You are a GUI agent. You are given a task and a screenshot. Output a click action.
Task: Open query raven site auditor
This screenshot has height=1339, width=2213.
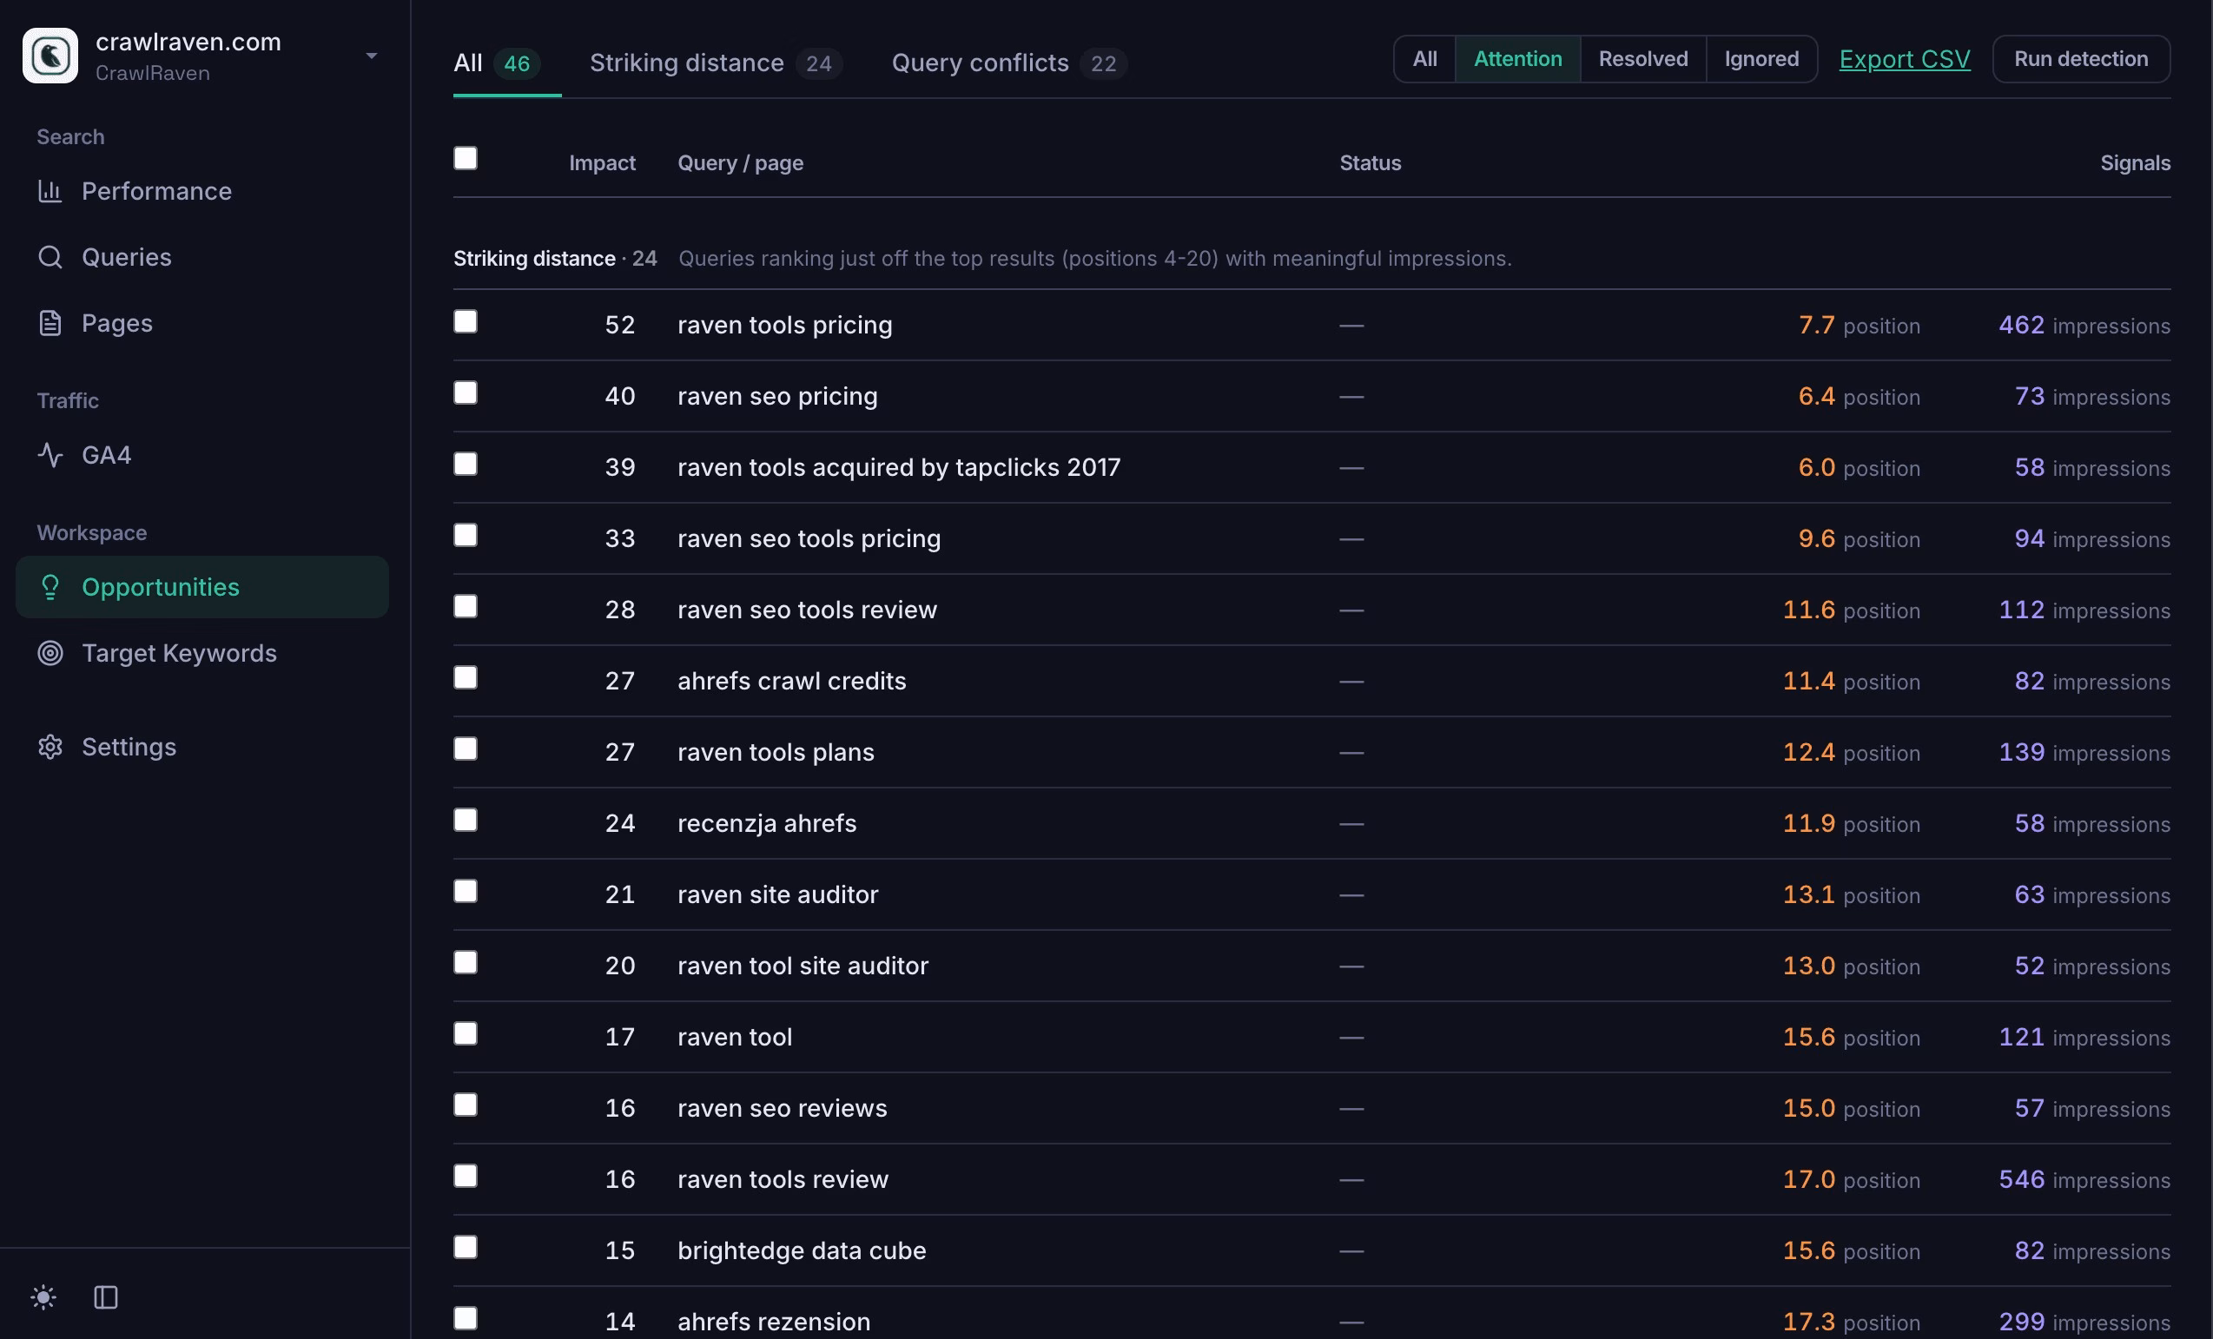coord(778,894)
